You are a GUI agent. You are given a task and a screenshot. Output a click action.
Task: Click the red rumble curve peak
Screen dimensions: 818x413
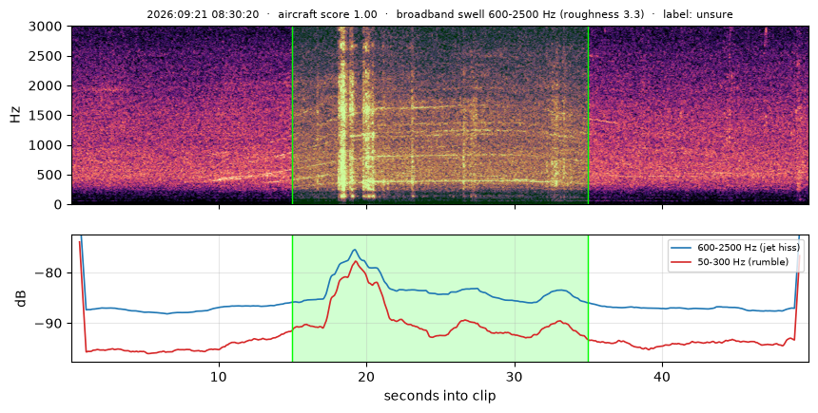(x=356, y=261)
